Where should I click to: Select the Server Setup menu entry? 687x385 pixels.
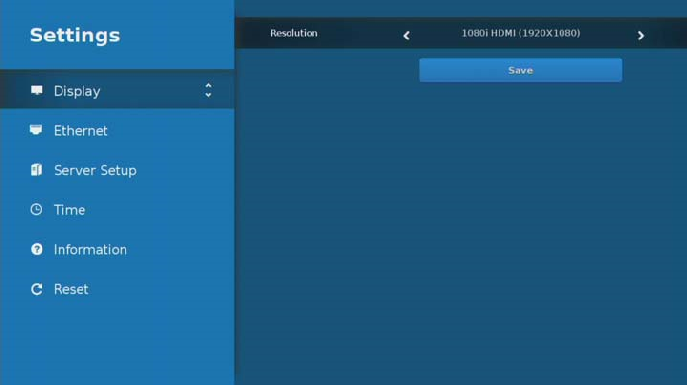coord(95,170)
